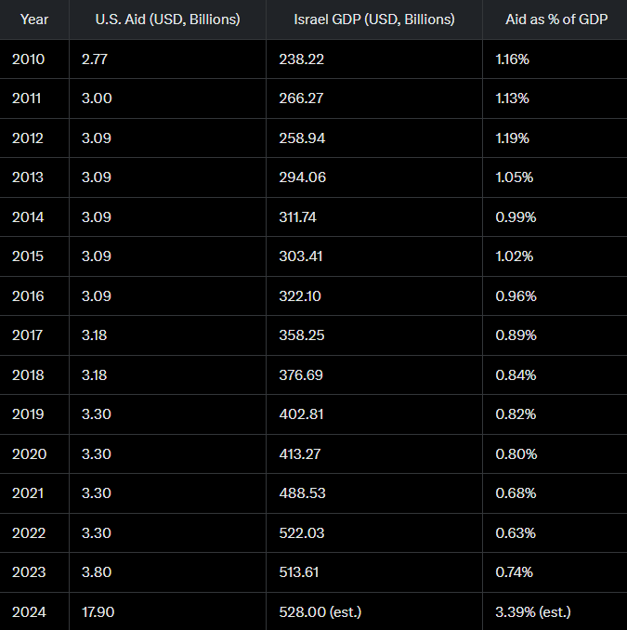Image resolution: width=627 pixels, height=630 pixels.
Task: Select the 0.96% percentage cell
Action: (x=516, y=296)
